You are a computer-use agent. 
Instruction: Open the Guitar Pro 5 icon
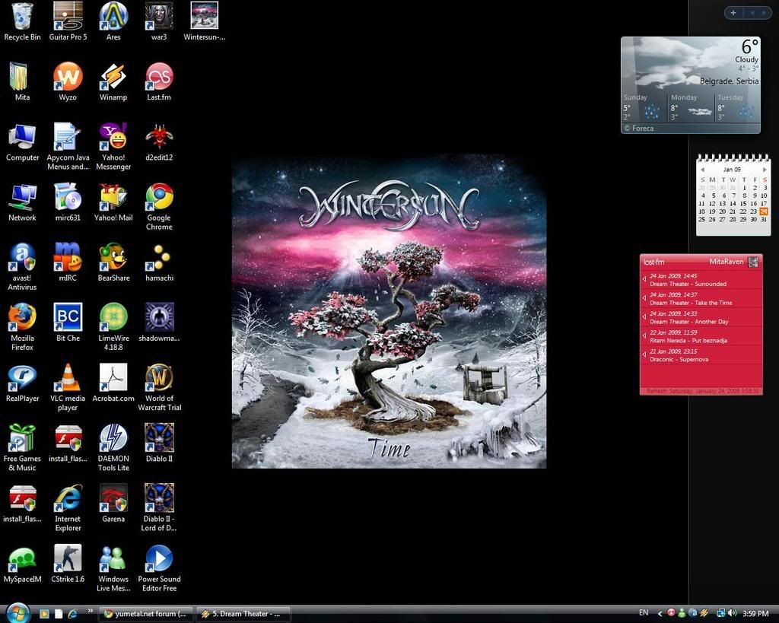pyautogui.click(x=68, y=17)
